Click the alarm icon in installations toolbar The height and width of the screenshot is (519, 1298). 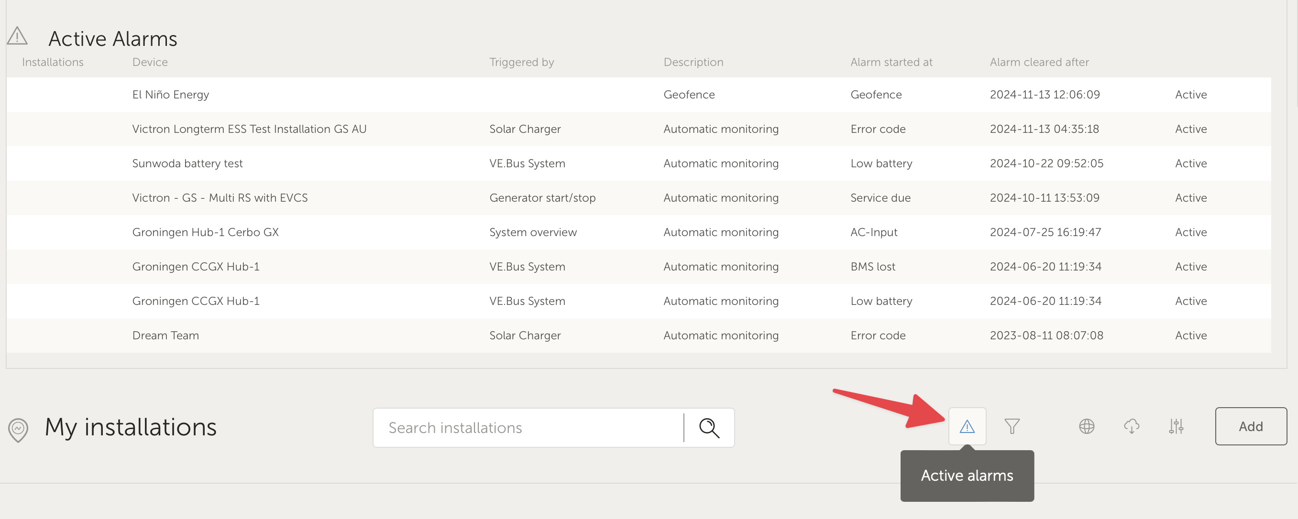(x=967, y=426)
